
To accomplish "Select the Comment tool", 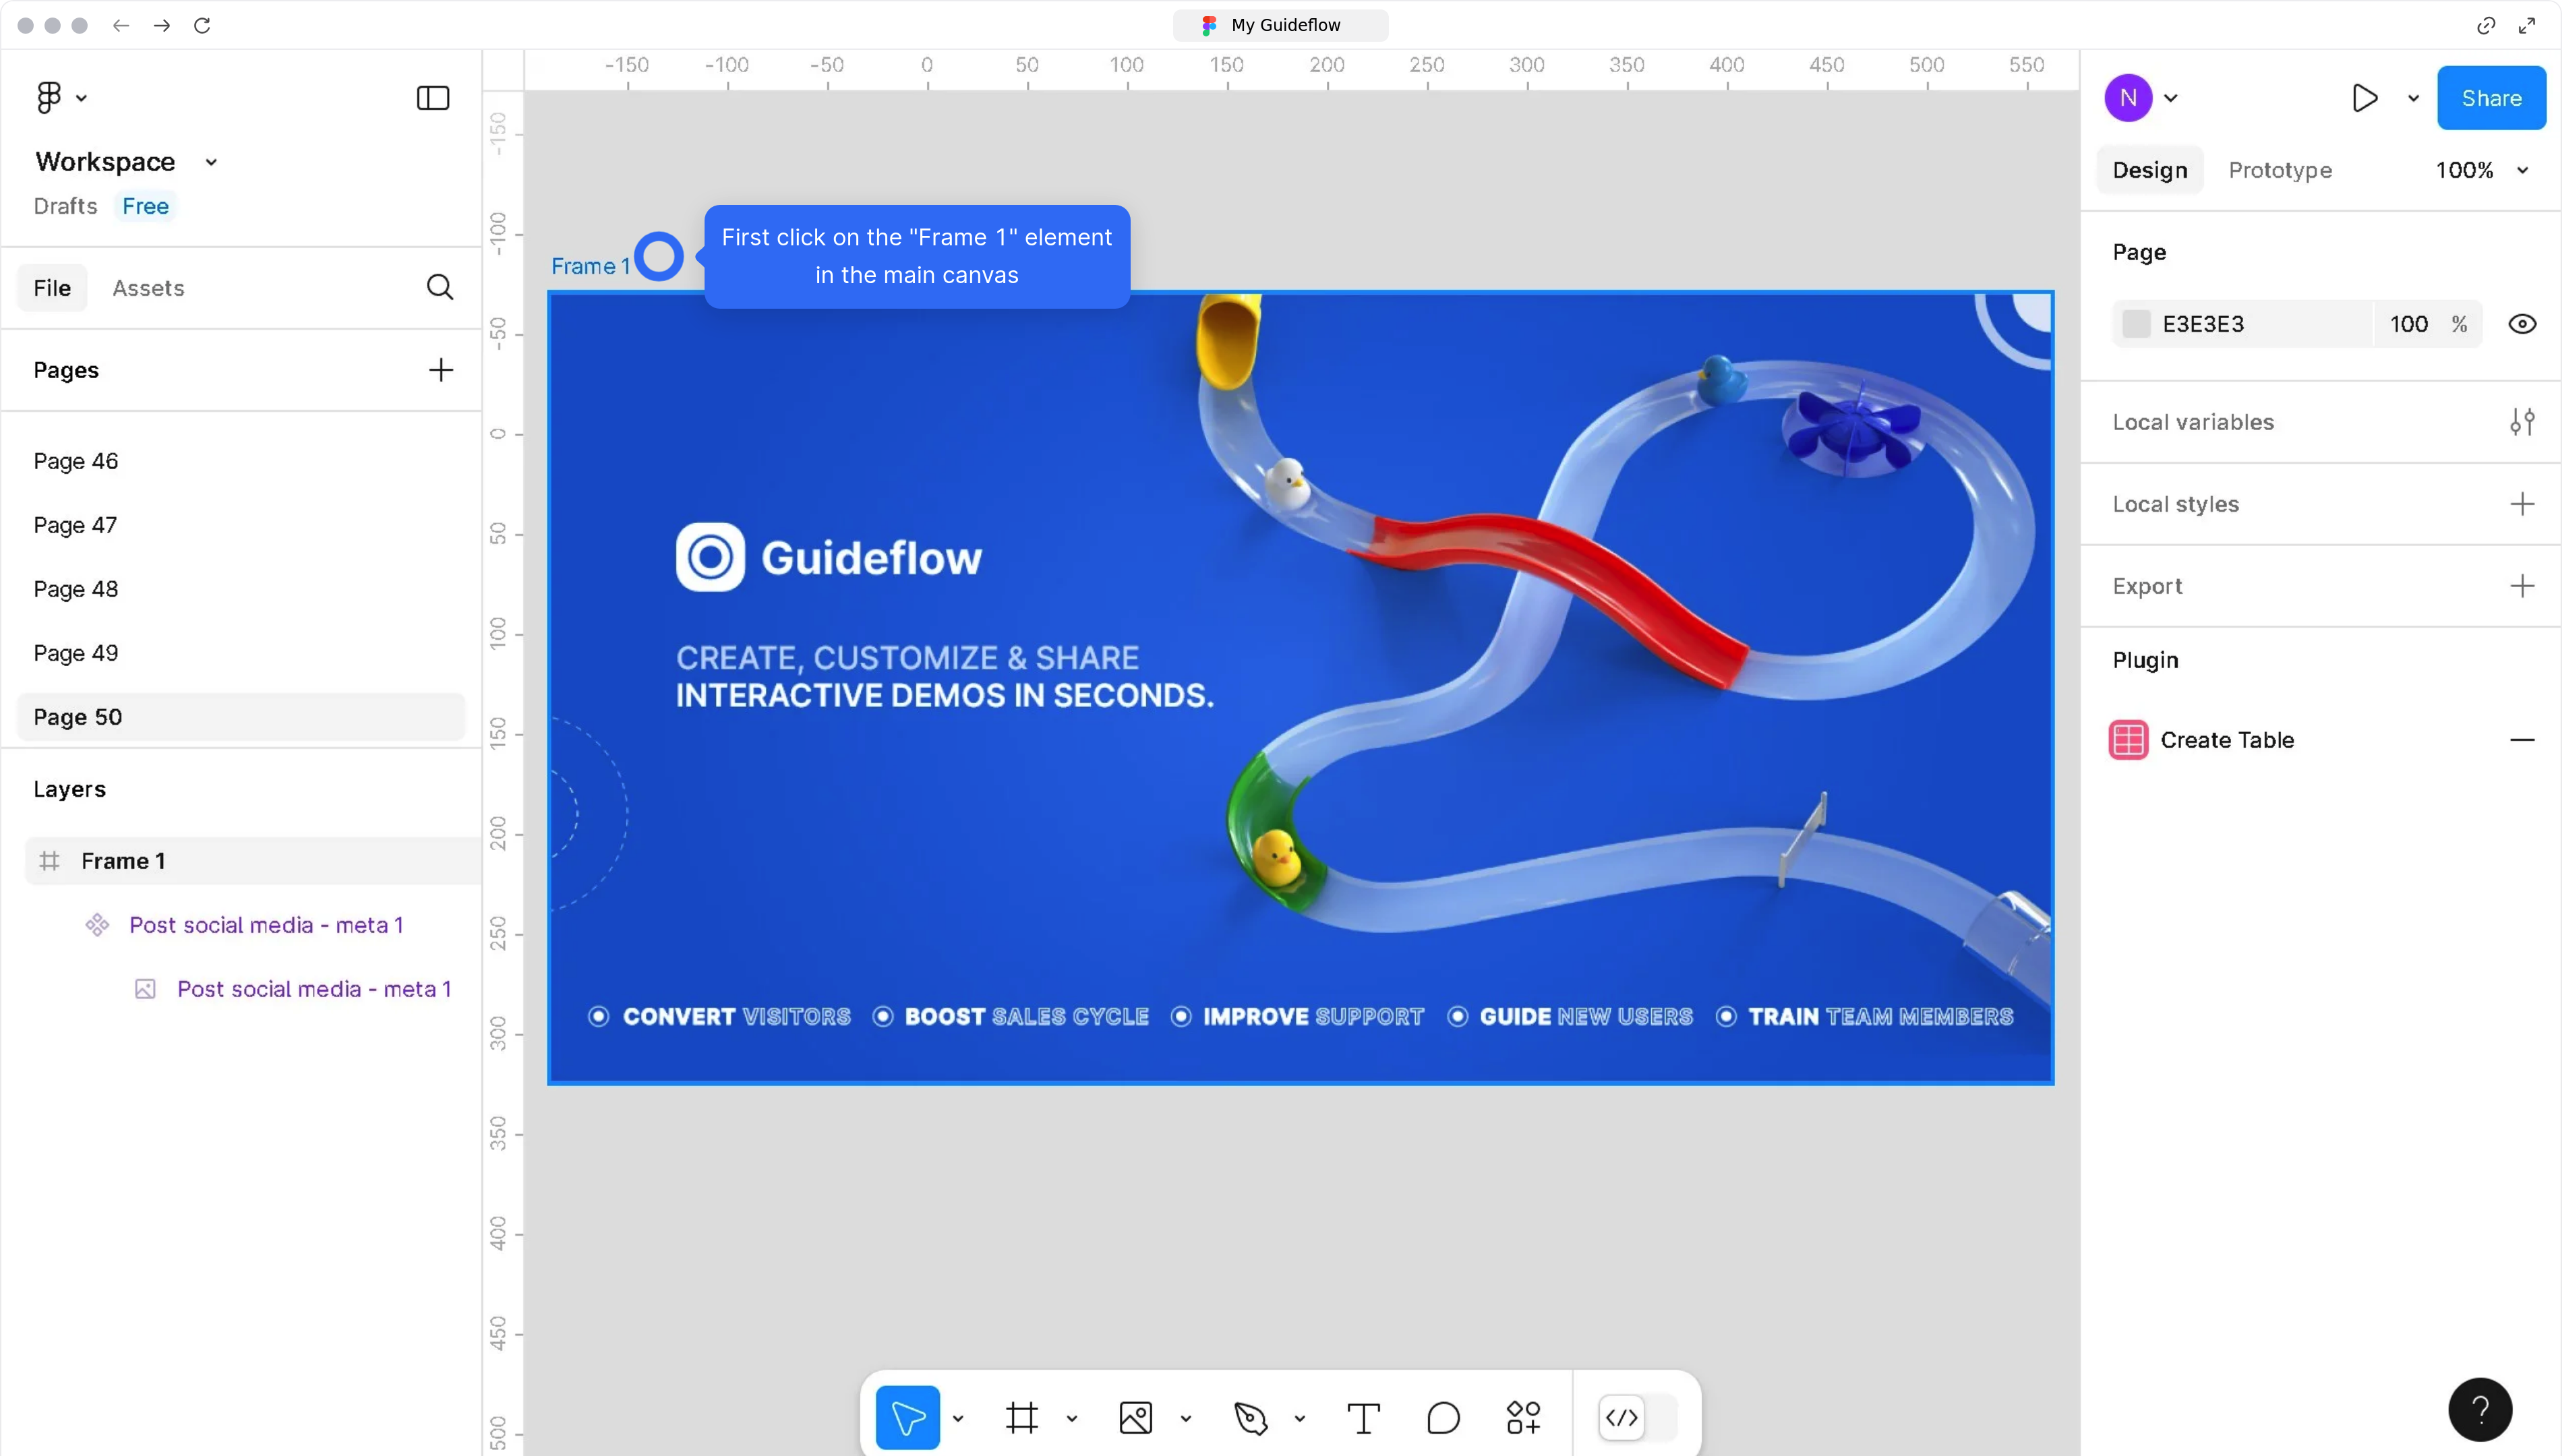I will [x=1443, y=1417].
